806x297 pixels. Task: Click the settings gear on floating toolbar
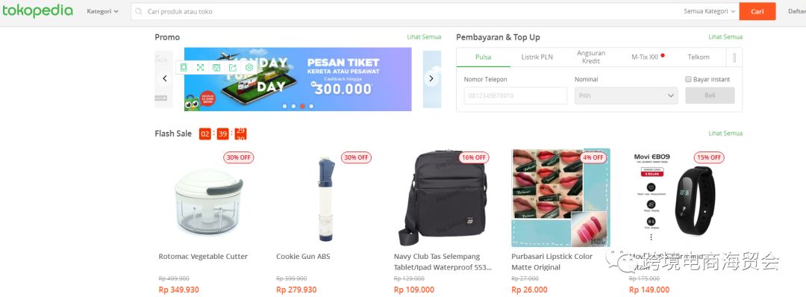click(x=249, y=67)
